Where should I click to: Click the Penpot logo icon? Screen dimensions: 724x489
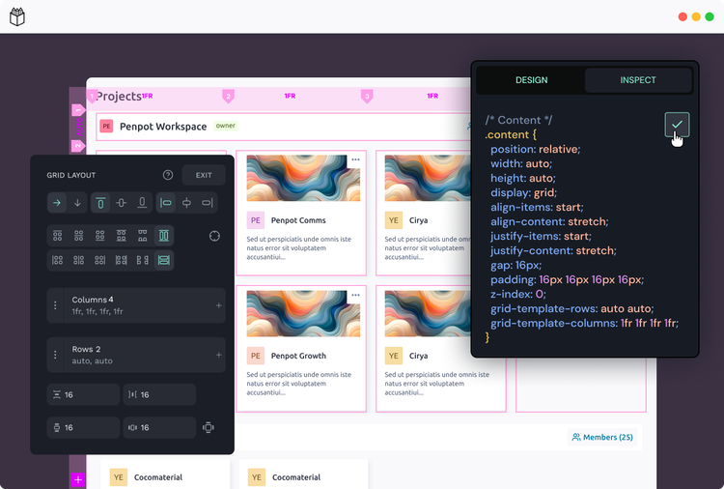17,16
